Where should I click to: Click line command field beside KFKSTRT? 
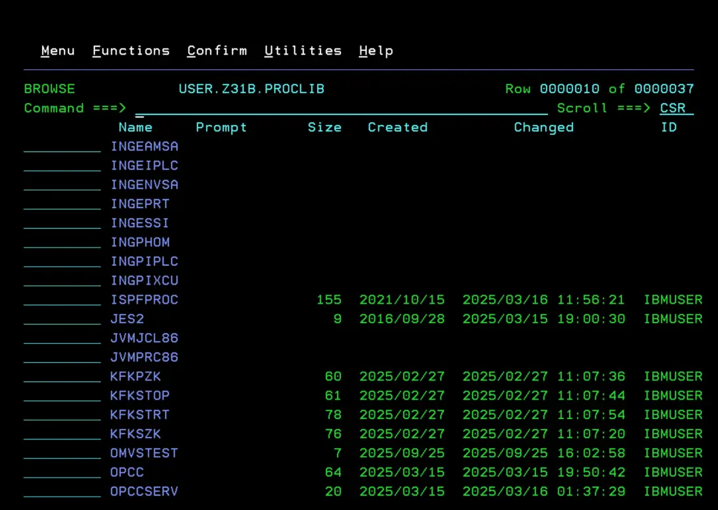coord(62,415)
